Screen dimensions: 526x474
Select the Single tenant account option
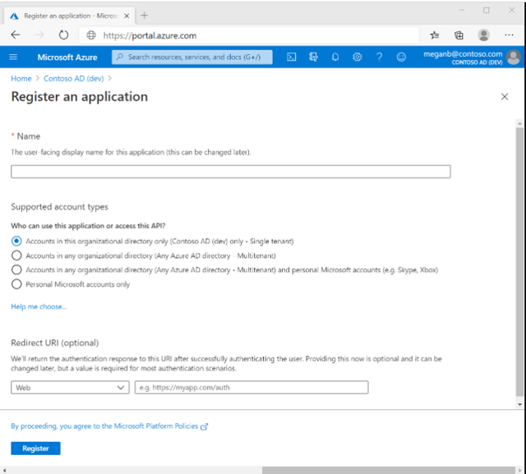tap(16, 242)
